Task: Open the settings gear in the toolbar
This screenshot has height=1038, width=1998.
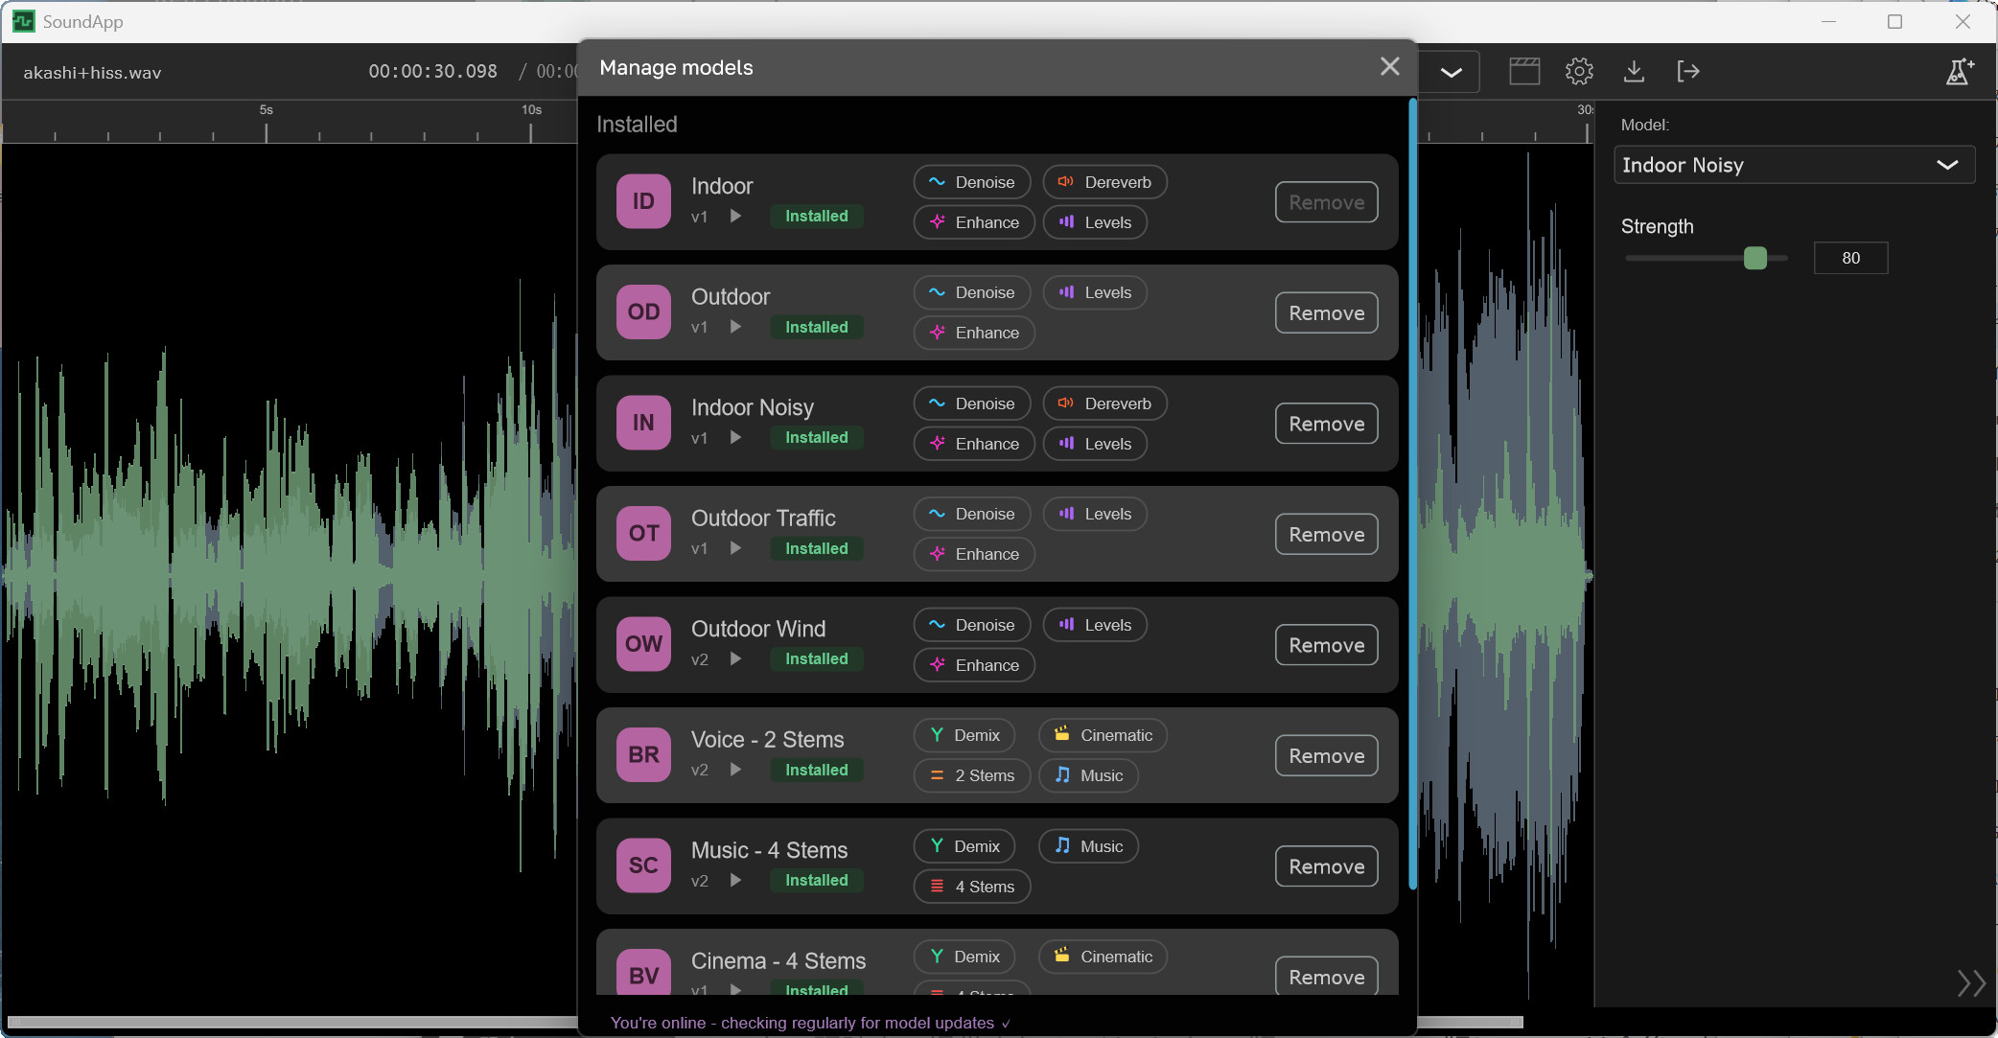Action: click(1579, 71)
